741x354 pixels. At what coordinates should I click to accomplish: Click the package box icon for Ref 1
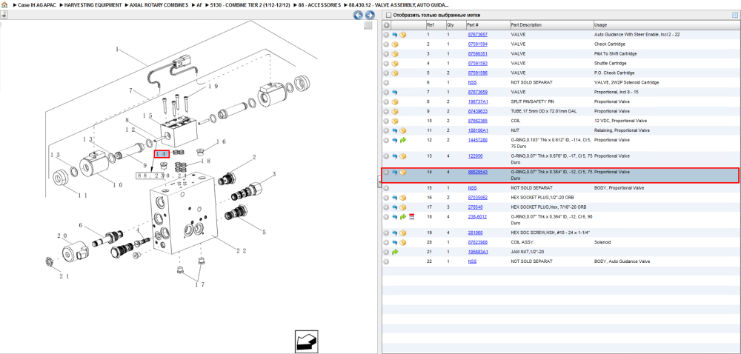[402, 35]
